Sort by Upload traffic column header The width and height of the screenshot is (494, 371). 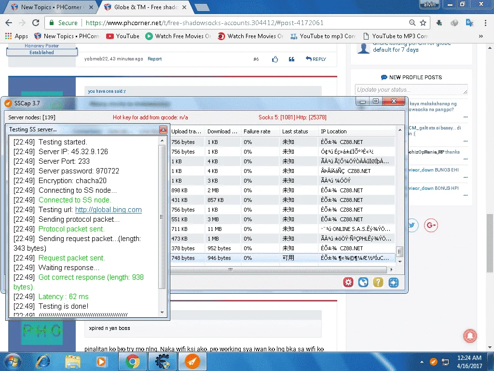click(186, 131)
